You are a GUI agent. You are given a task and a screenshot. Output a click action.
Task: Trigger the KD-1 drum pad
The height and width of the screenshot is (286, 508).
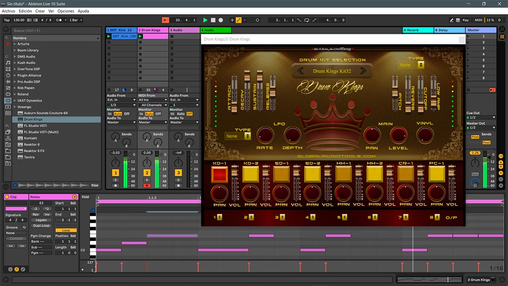tap(219, 175)
